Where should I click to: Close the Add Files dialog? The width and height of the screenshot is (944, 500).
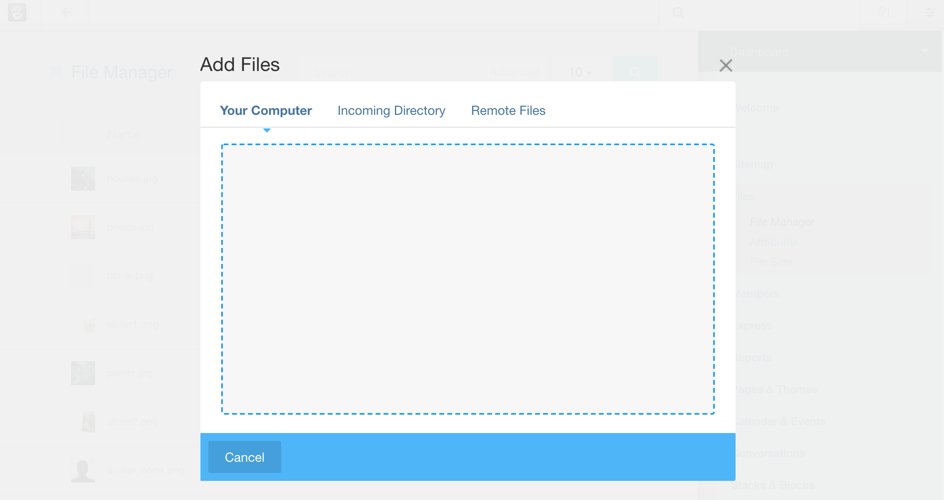click(726, 65)
